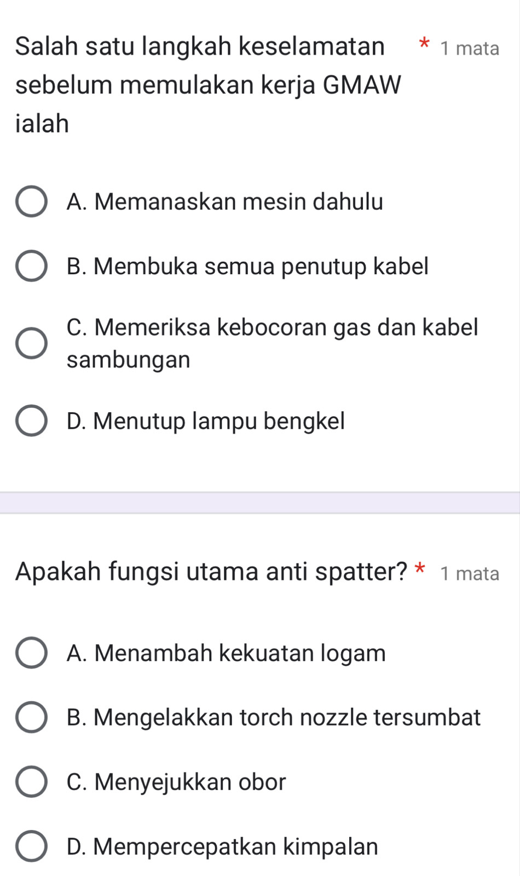The height and width of the screenshot is (876, 520).
Task: Click the option text "B. Membuka semua penutup kabel"
Action: [x=247, y=267]
